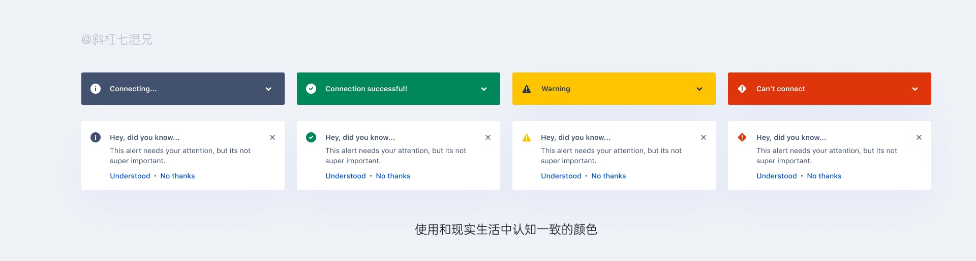Click No thanks in the yellow warning alert card
The height and width of the screenshot is (261, 976).
(x=608, y=176)
